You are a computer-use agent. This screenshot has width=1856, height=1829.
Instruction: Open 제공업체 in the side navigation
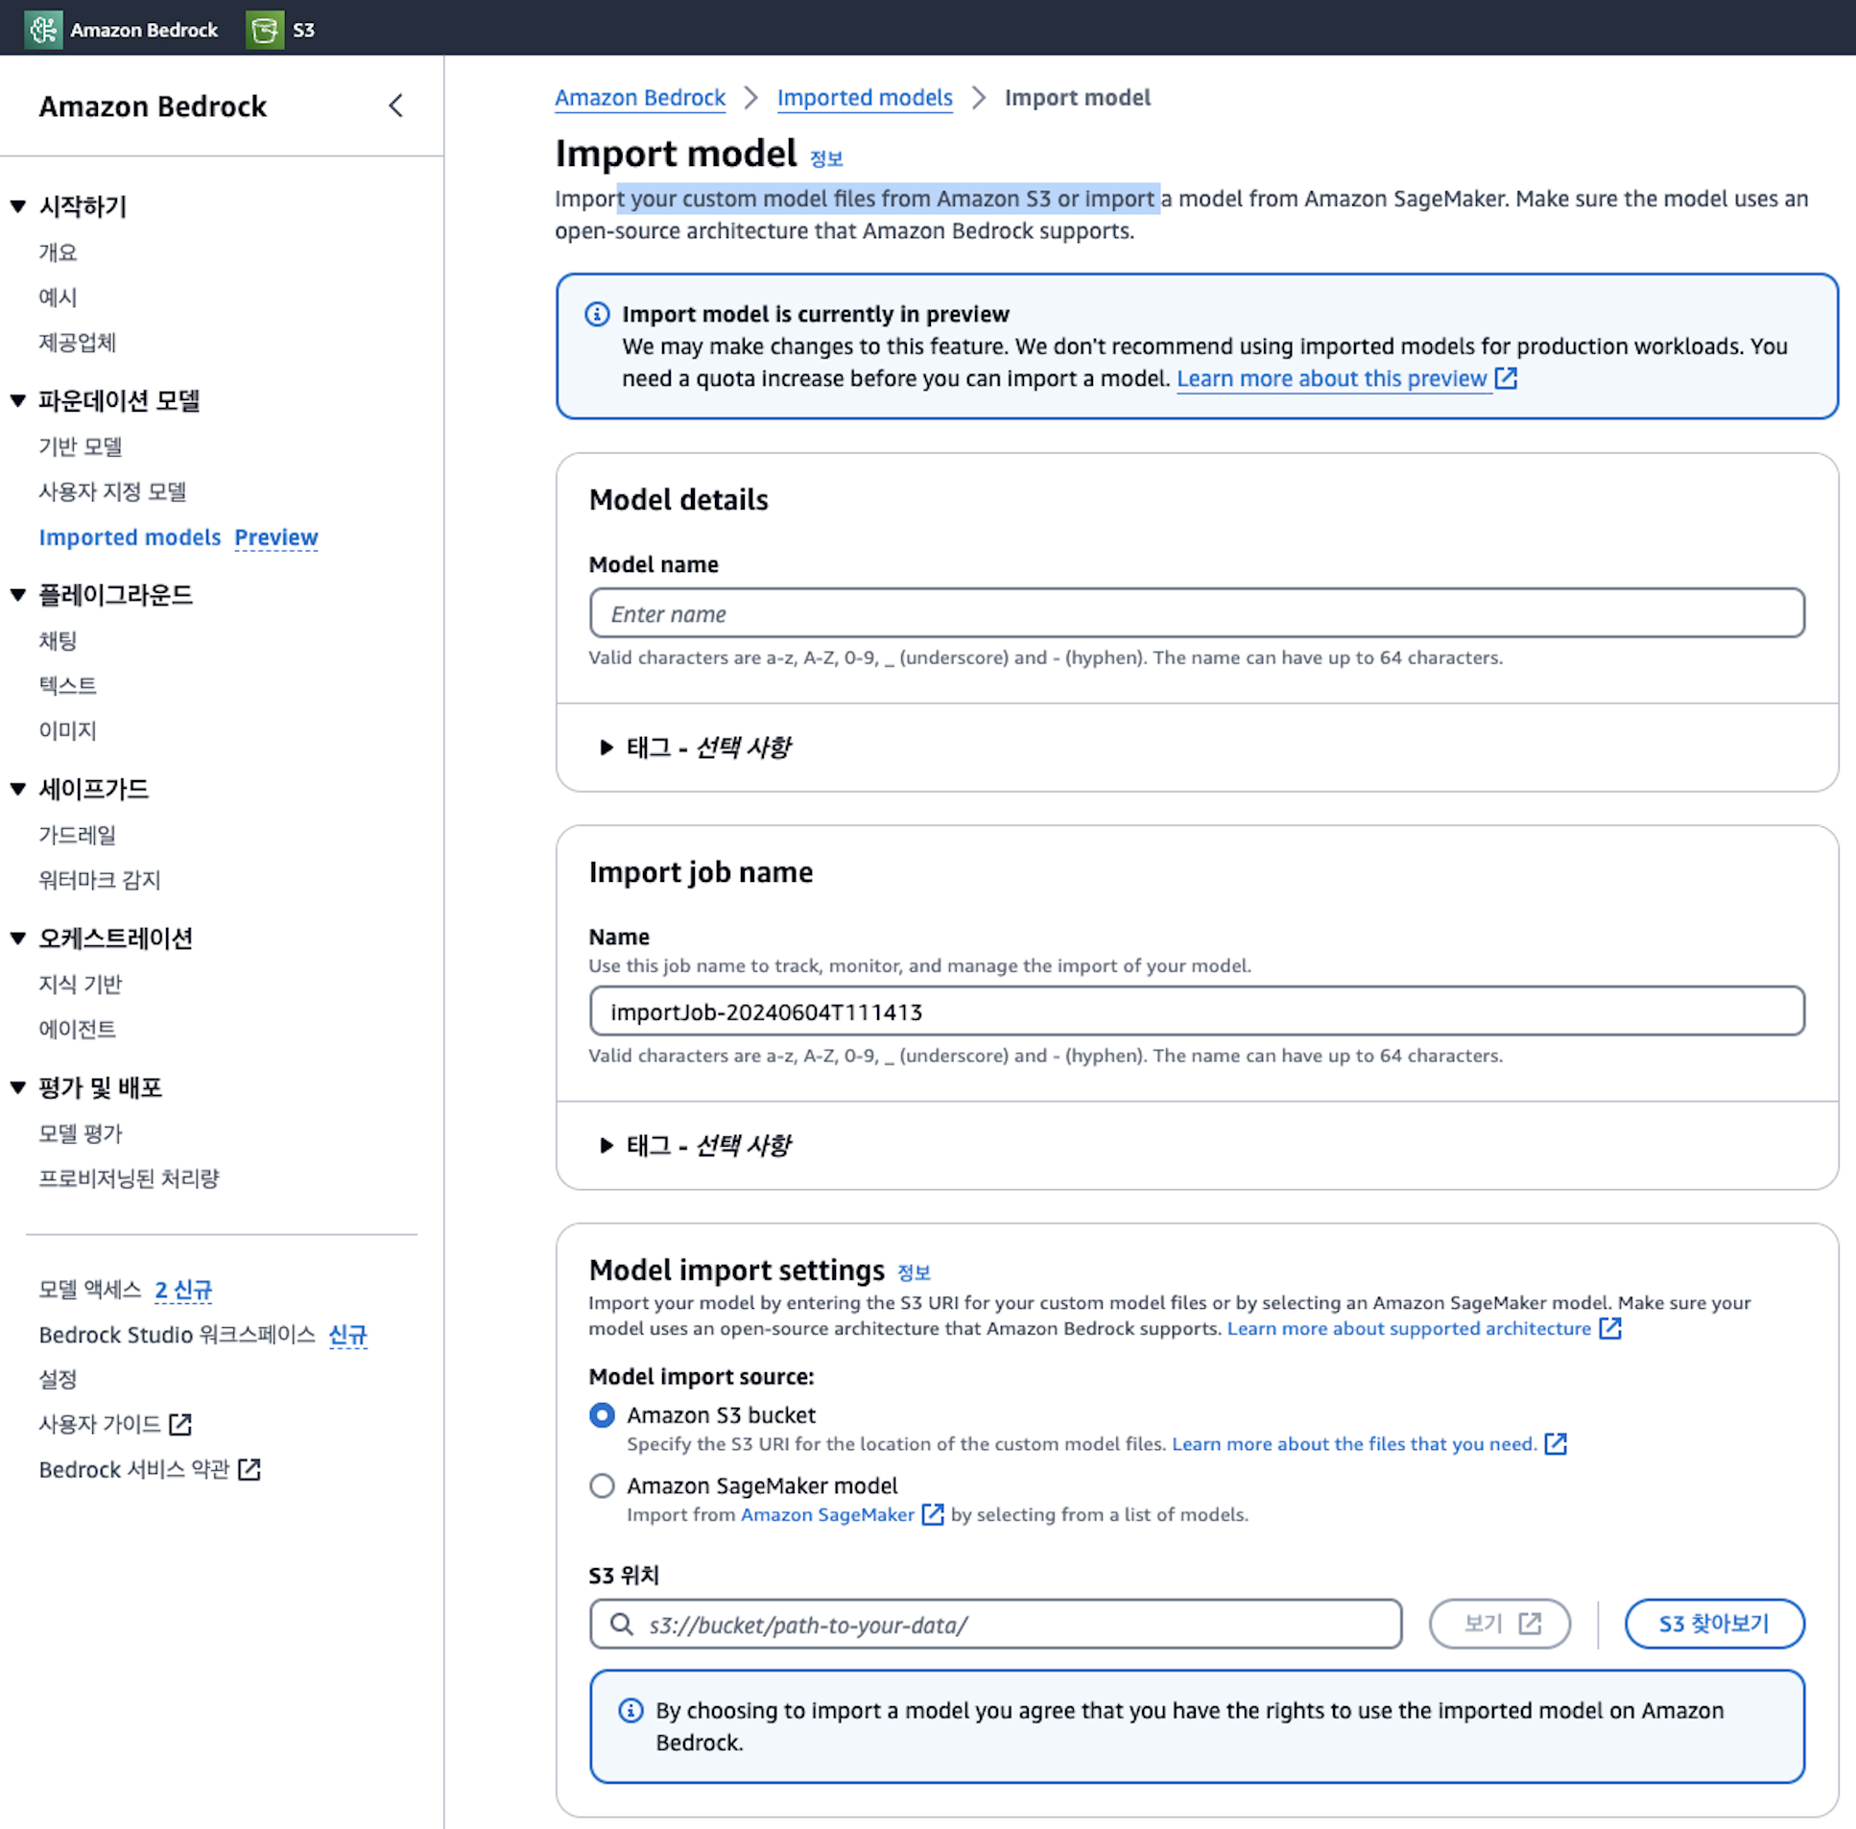point(77,343)
